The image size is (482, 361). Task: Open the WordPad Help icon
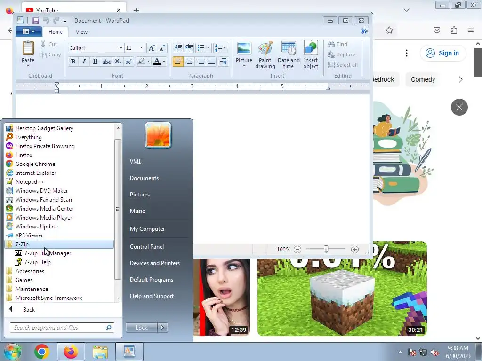pos(364,31)
